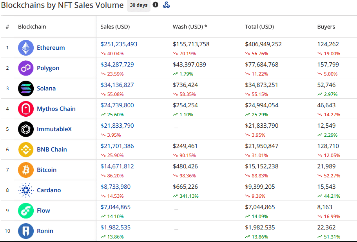Click ImmutableX sales value $21,833,790
The height and width of the screenshot is (242, 357).
point(117,126)
